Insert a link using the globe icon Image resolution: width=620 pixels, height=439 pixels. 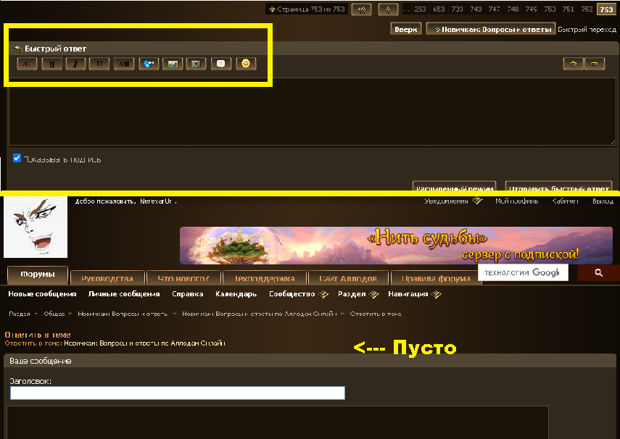(x=149, y=64)
